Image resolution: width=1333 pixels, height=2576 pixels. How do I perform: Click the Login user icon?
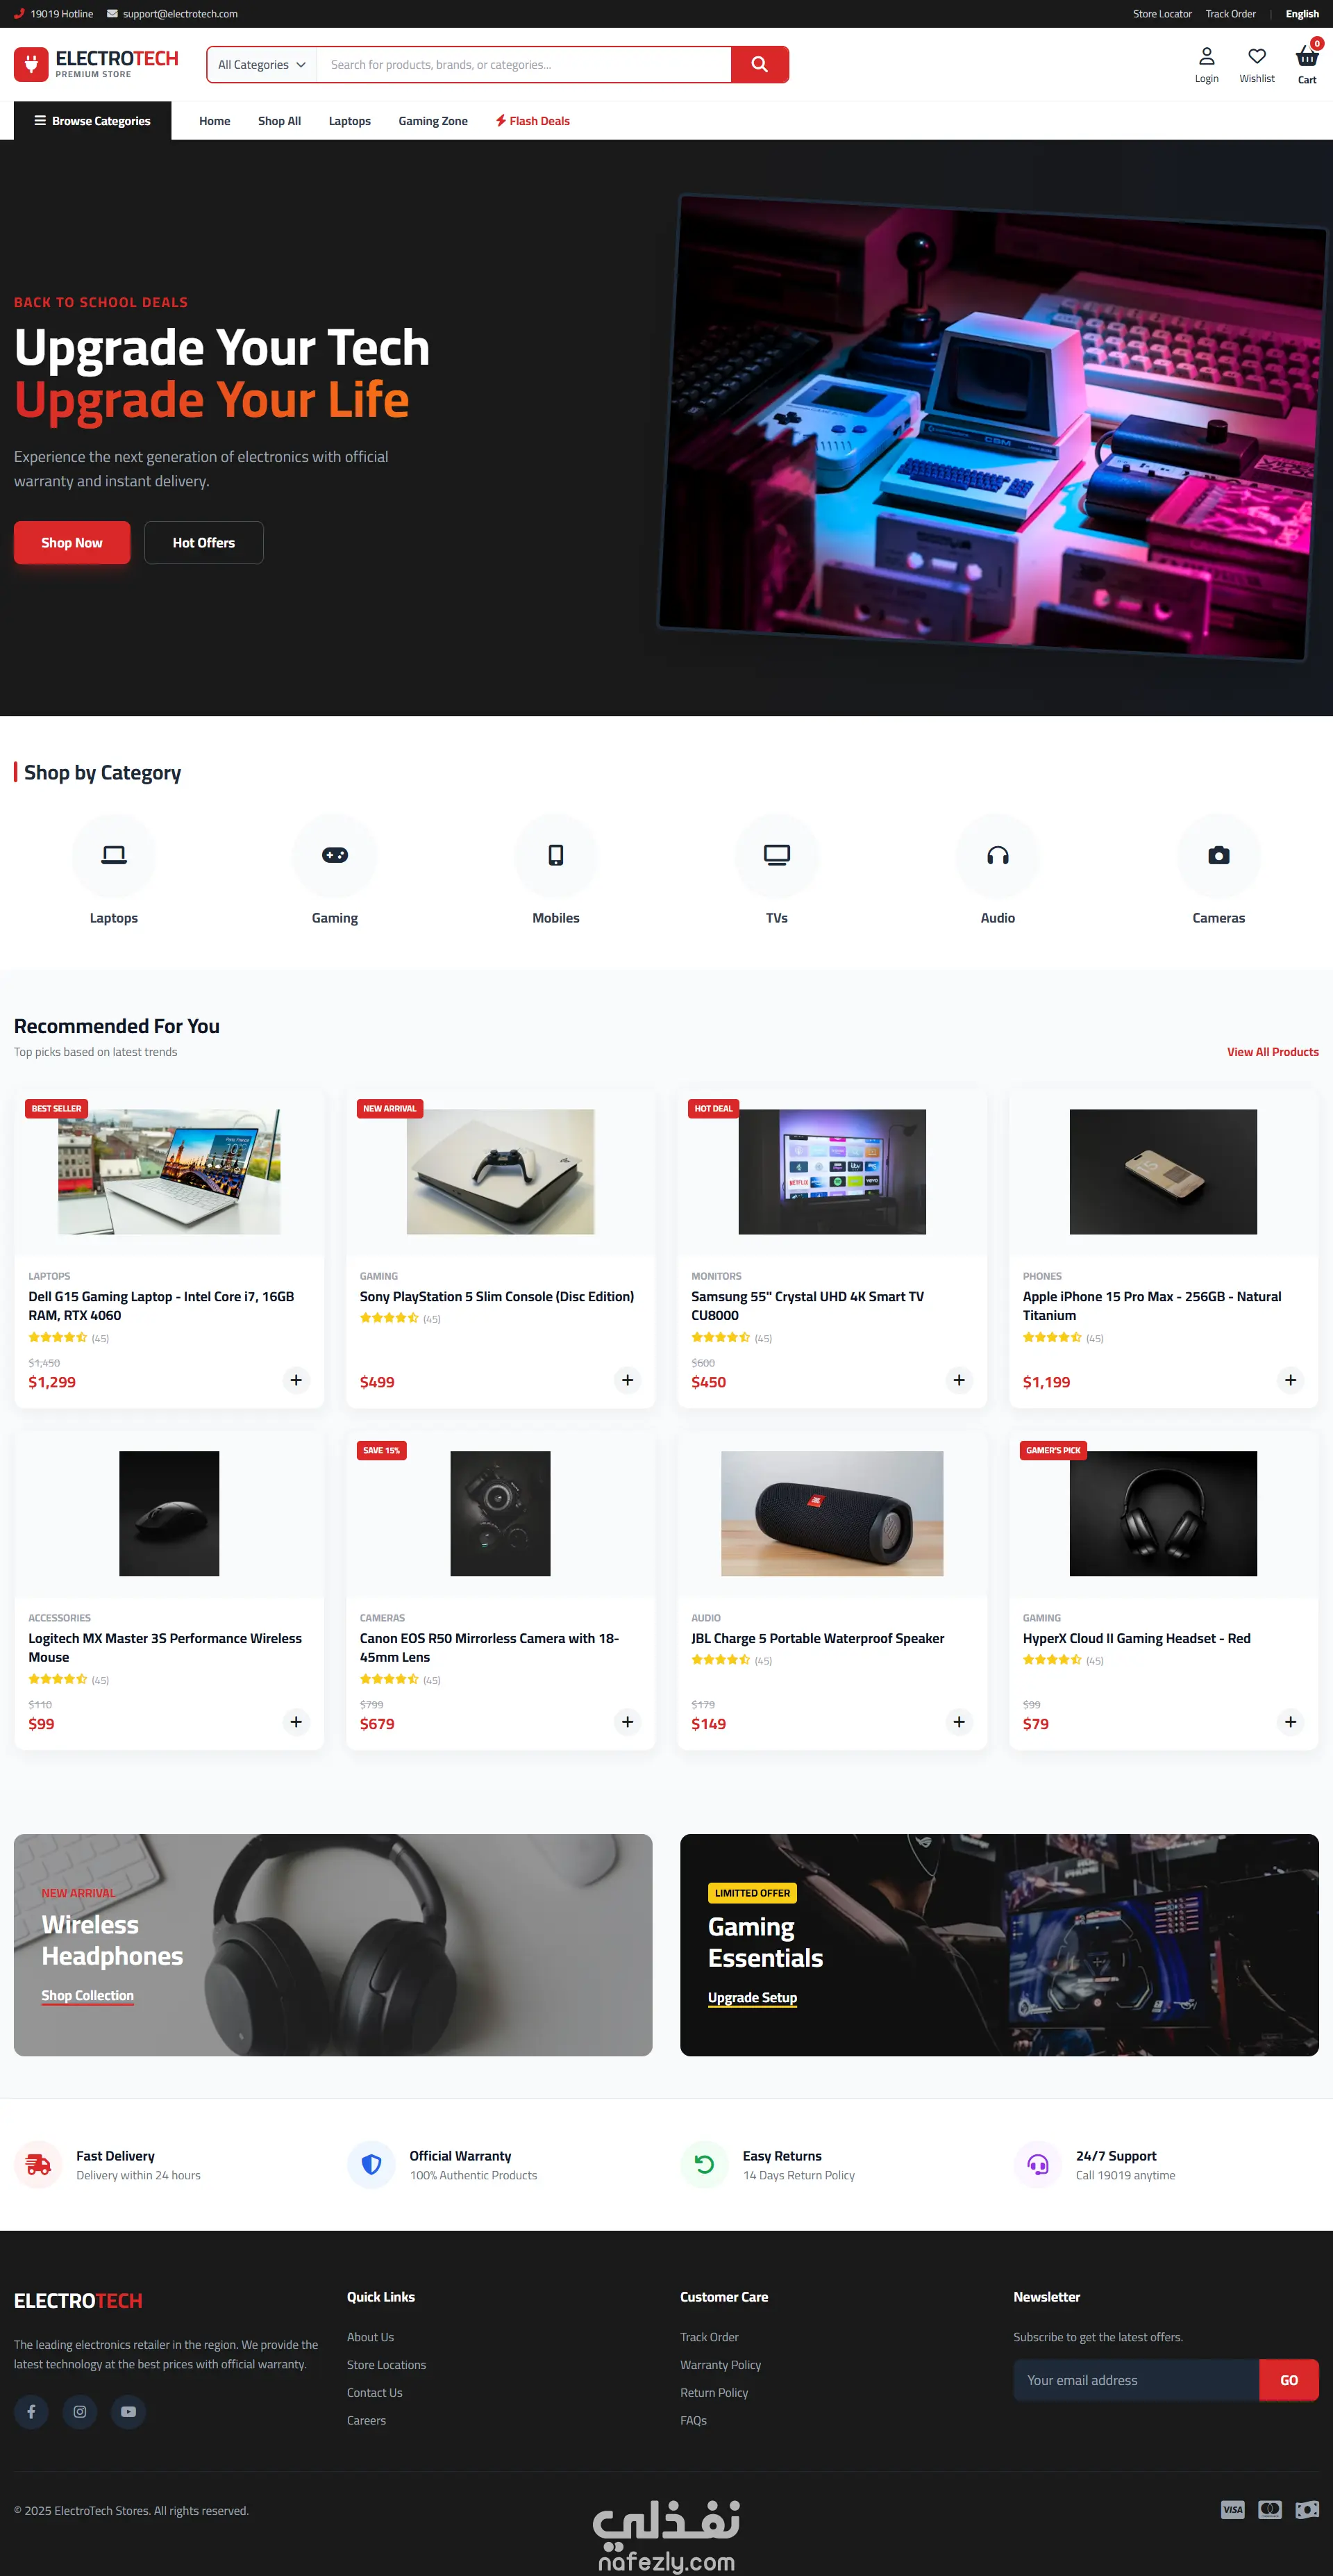click(1206, 56)
